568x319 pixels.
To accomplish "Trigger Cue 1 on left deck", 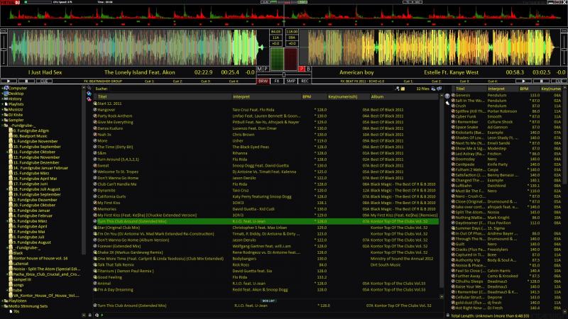I will 149,82.
